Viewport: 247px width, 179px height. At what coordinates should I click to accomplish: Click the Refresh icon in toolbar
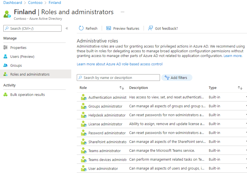pyautogui.click(x=81, y=28)
